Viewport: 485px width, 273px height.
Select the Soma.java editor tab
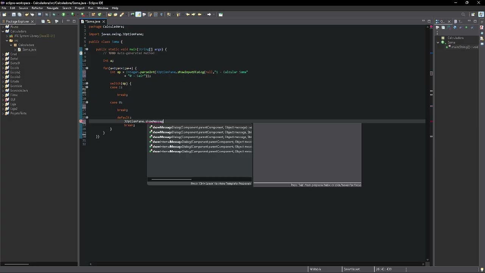(x=92, y=22)
